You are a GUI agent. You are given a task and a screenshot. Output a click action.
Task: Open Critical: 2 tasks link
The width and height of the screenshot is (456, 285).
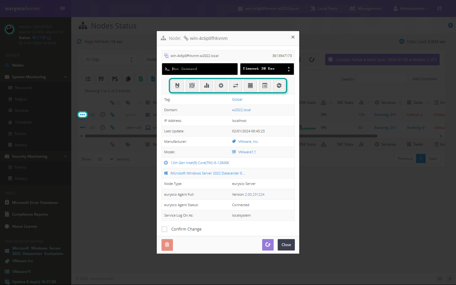point(415,115)
